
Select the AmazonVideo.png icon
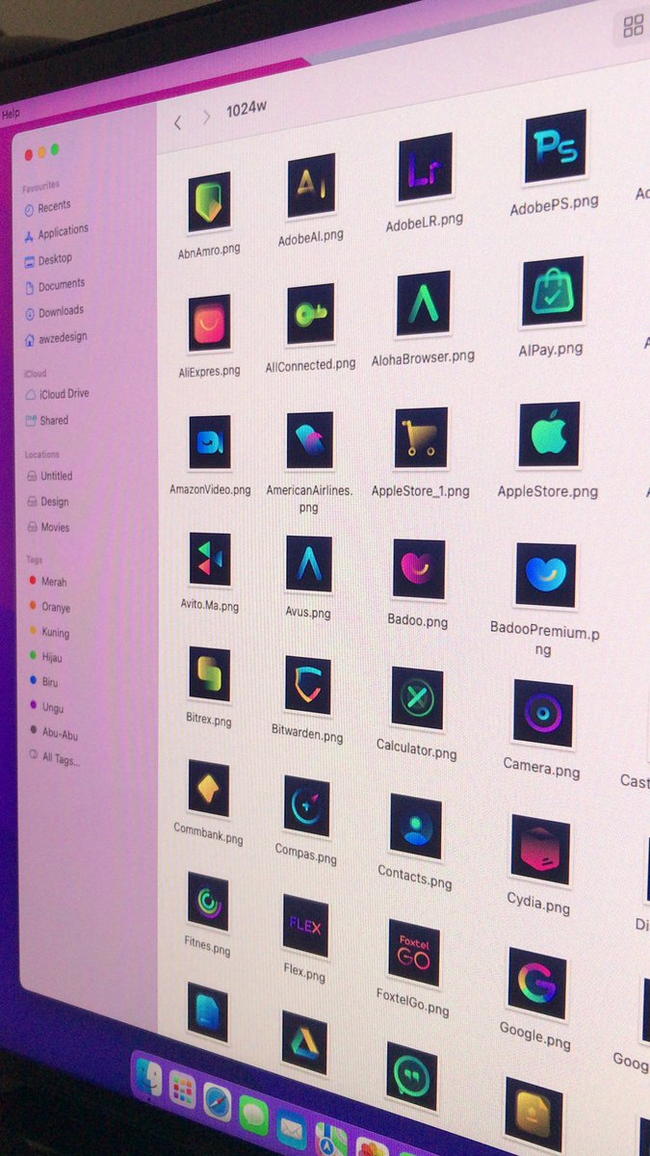(209, 442)
